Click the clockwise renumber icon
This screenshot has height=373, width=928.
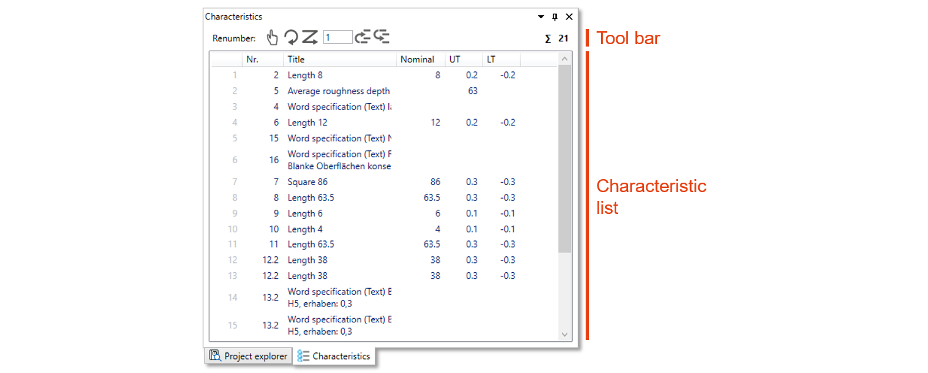(x=290, y=38)
